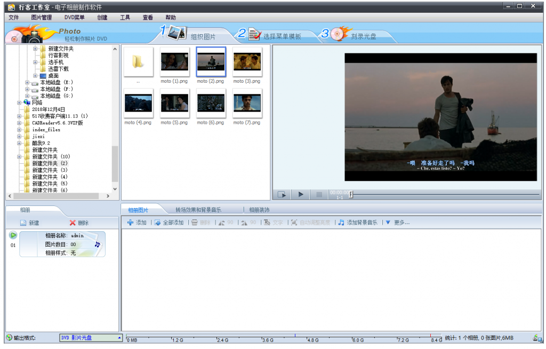Image resolution: width=546 pixels, height=349 pixels.
Task: Click folder tree scroll-right arrow
Action: tap(108, 196)
